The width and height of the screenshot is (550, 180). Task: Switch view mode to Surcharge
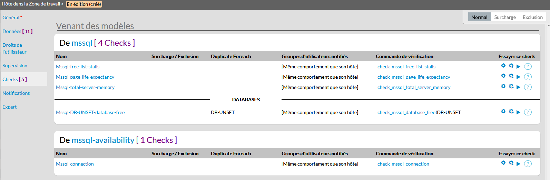tap(505, 17)
